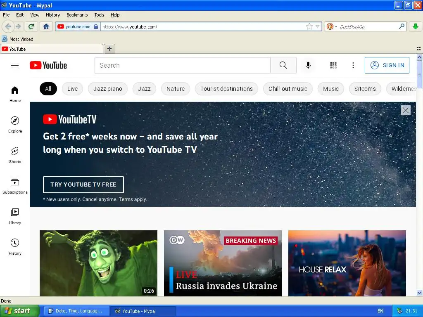Open the History menu
Screen dimensions: 423x317
coord(53,15)
